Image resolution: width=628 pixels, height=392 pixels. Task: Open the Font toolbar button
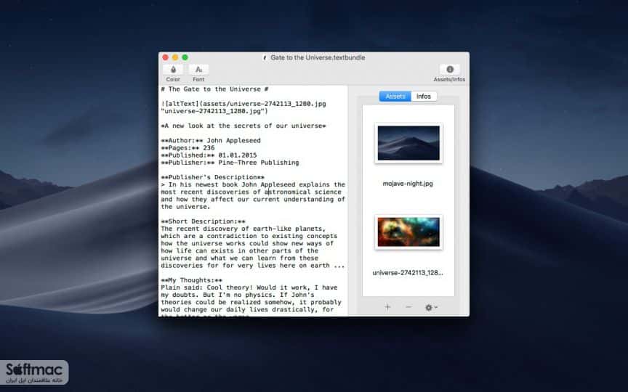click(x=198, y=70)
